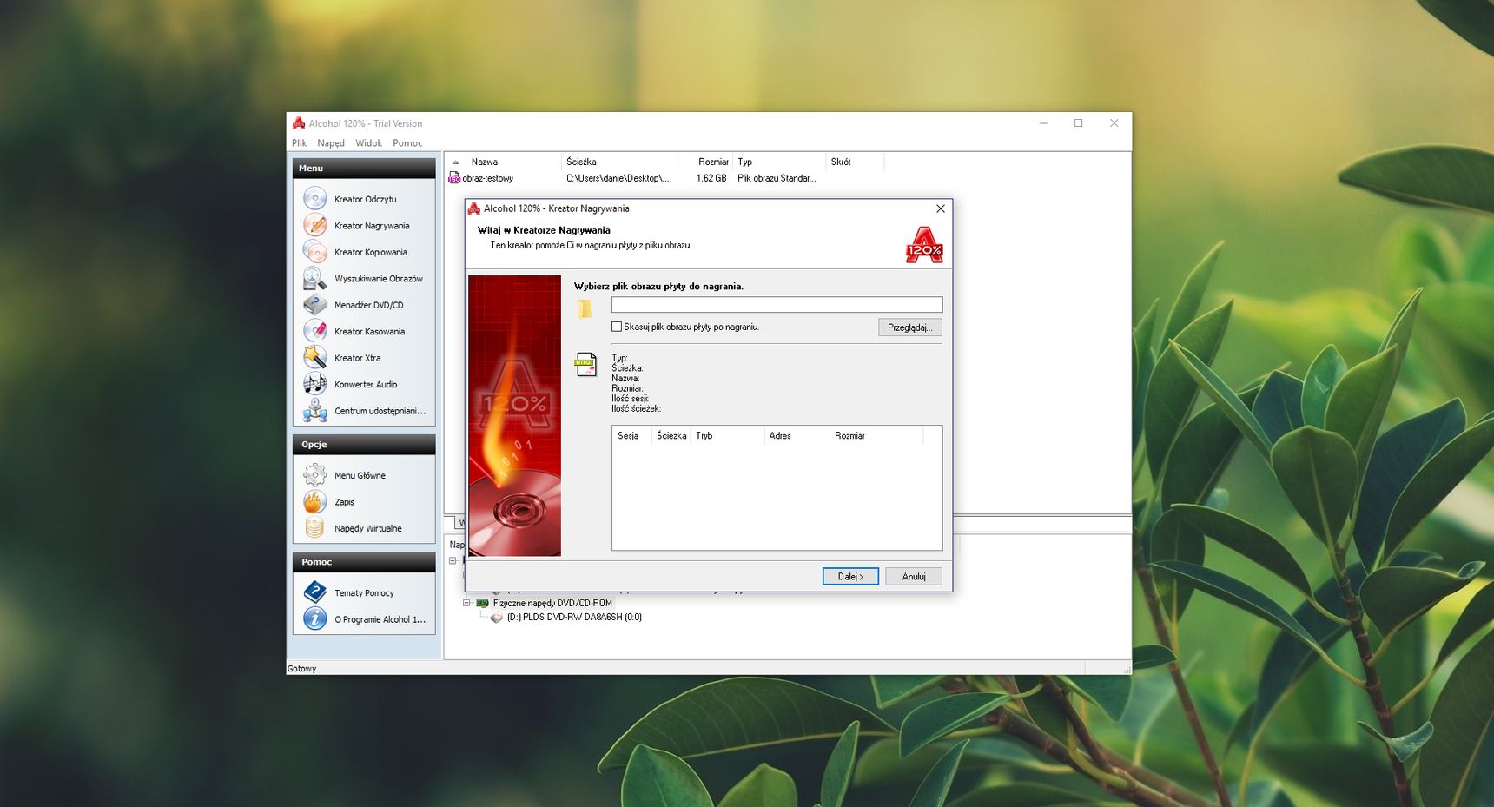This screenshot has width=1494, height=807.
Task: Open the Plik menu
Action: pyautogui.click(x=300, y=143)
